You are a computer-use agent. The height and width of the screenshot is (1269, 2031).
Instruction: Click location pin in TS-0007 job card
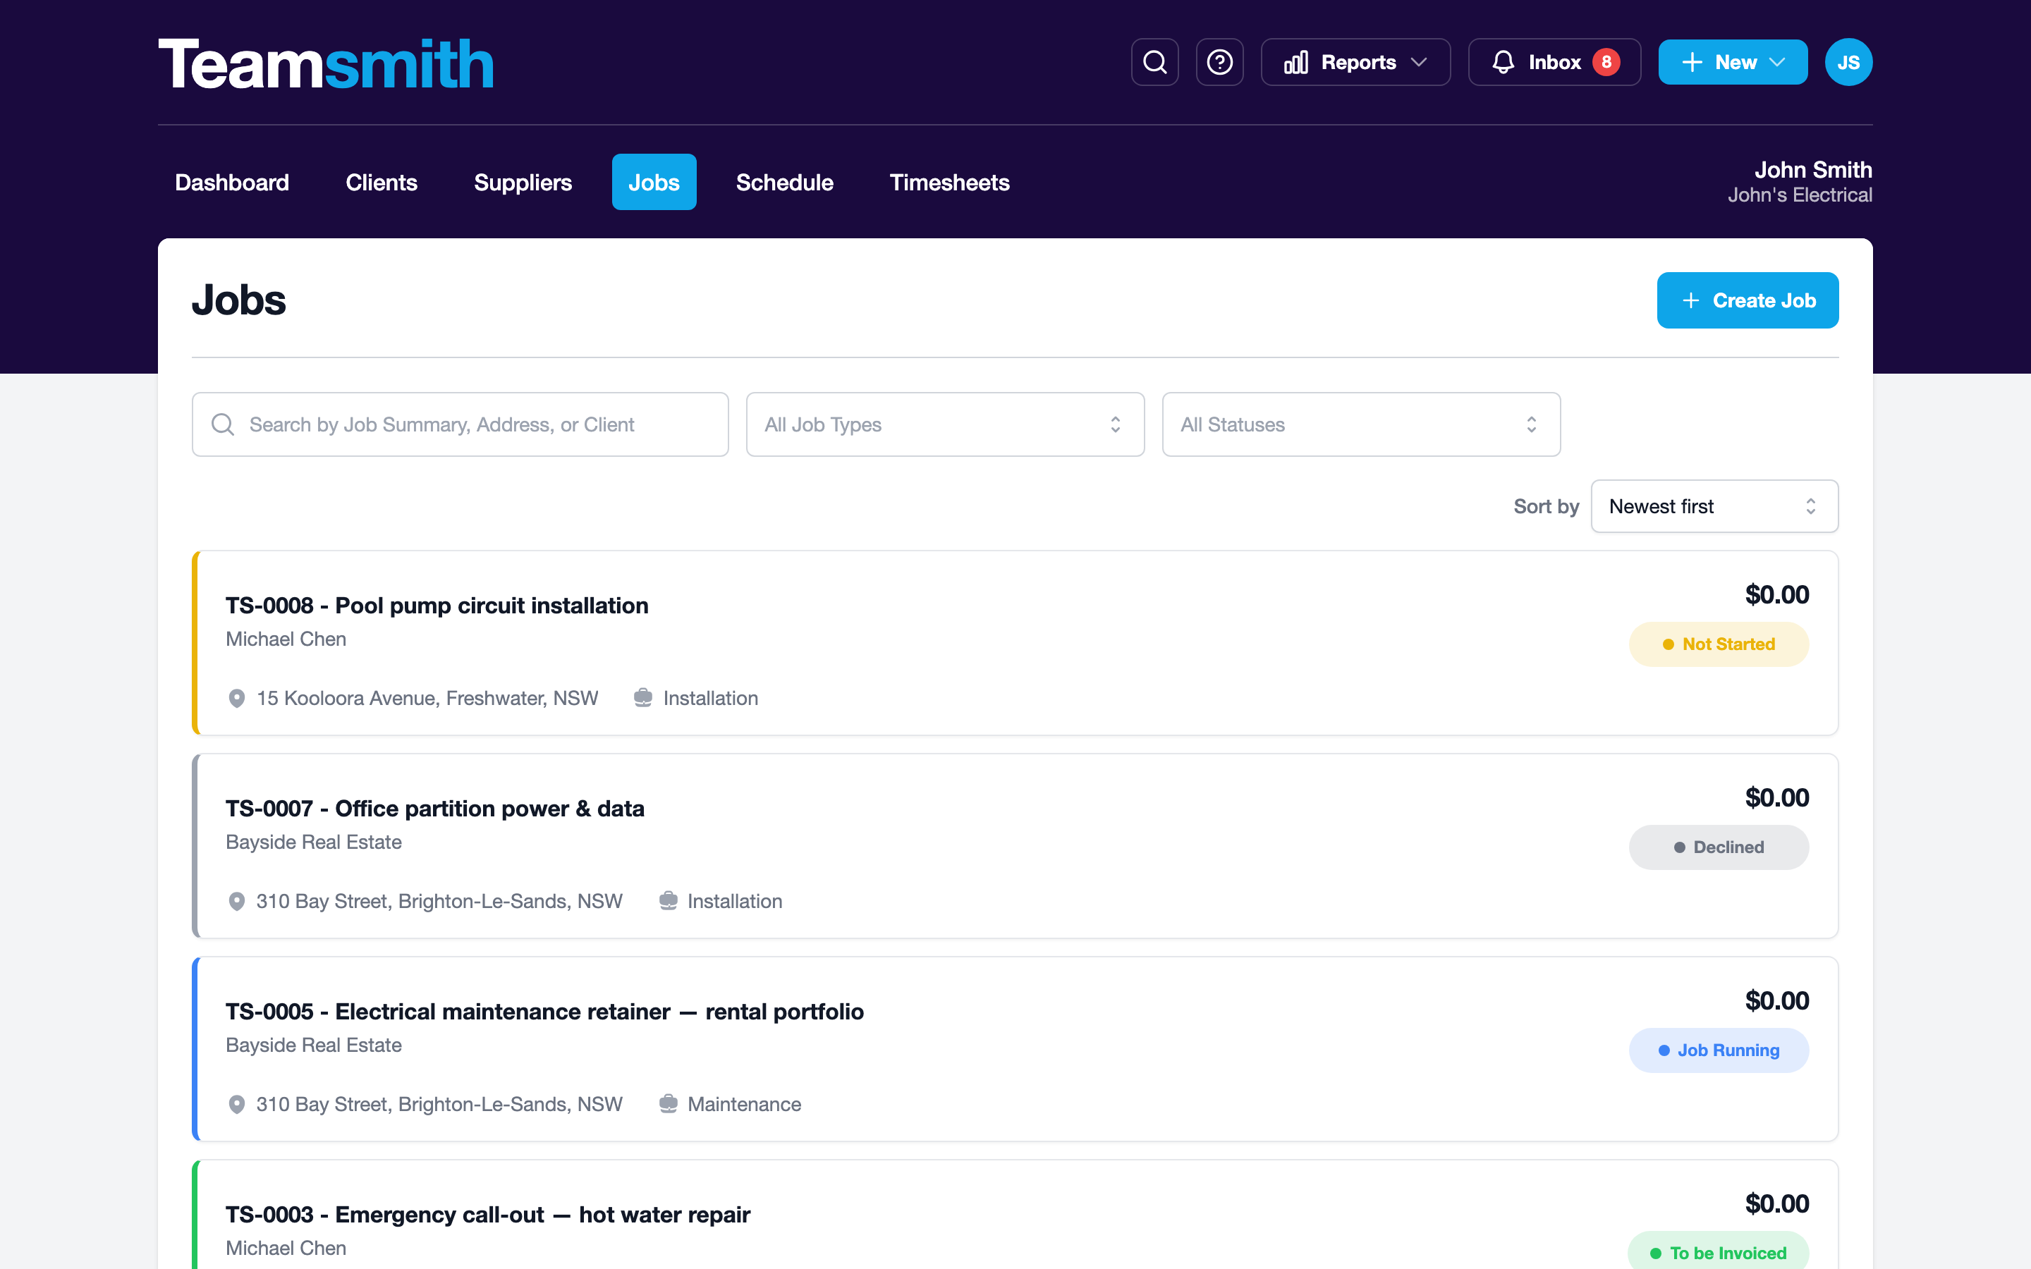237,902
